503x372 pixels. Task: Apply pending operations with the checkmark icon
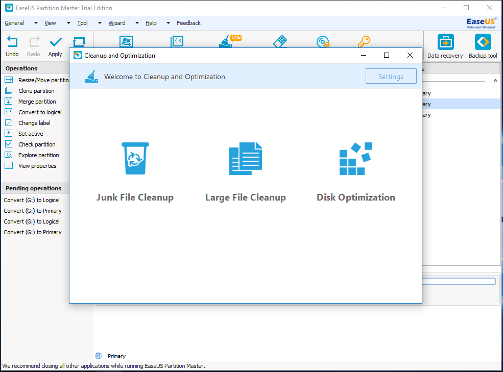56,42
